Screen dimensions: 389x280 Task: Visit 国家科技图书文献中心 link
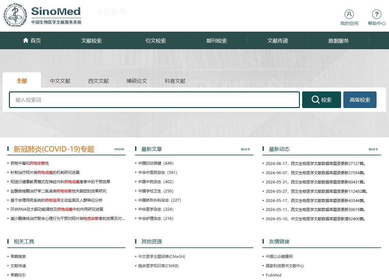click(285, 266)
